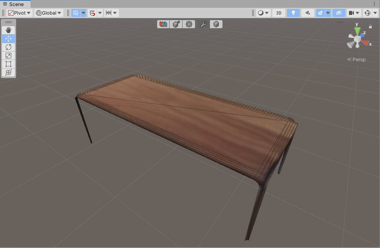Toggle grid snapping magnet button
Screen dimensions: 380x248
pos(92,13)
